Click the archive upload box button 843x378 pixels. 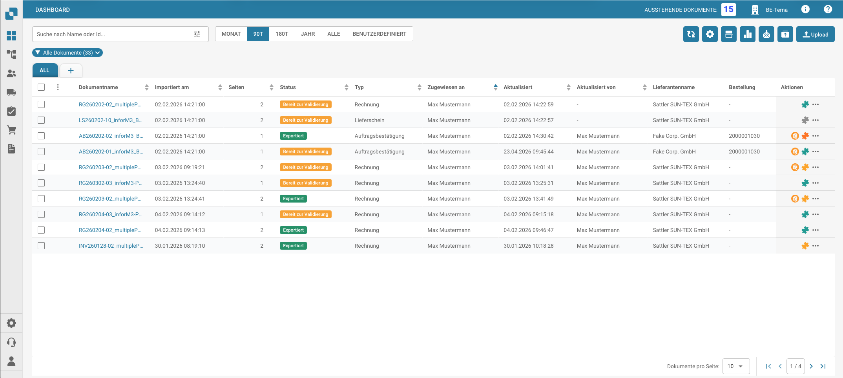coord(785,34)
